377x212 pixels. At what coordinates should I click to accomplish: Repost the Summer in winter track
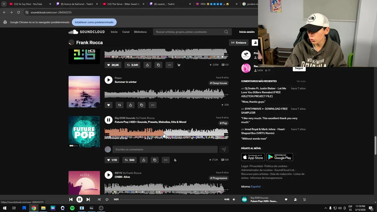[120, 105]
